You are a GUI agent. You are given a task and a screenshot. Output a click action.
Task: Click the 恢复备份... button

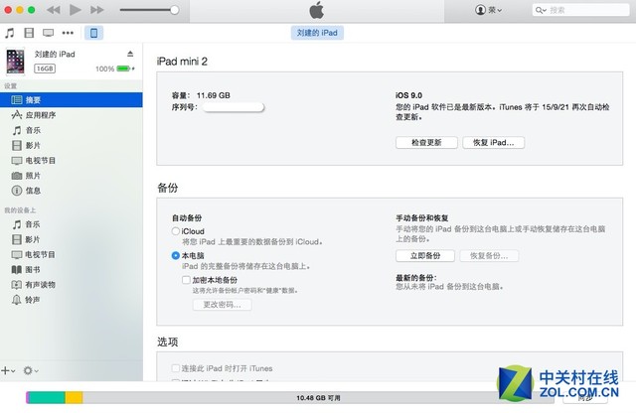[x=489, y=256]
